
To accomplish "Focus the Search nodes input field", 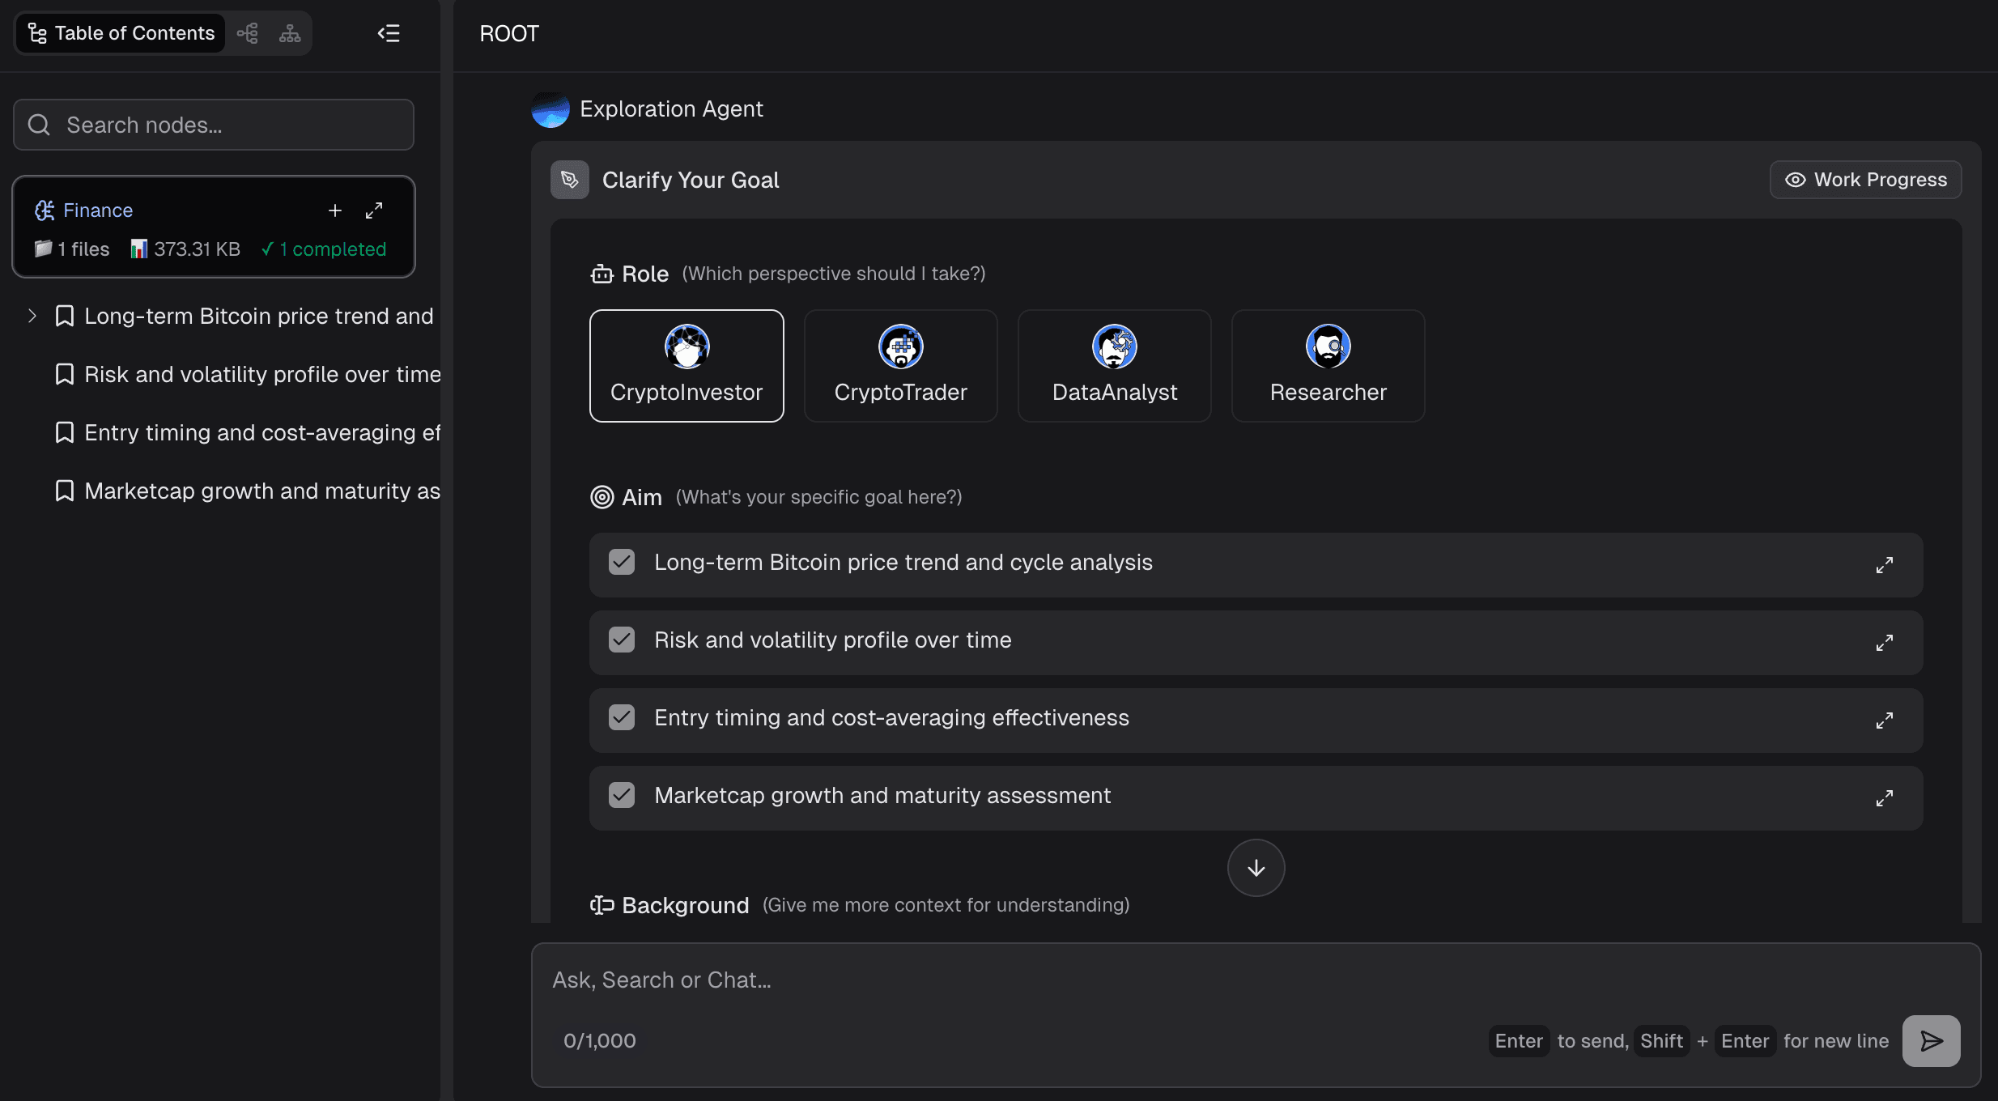I will click(x=214, y=125).
